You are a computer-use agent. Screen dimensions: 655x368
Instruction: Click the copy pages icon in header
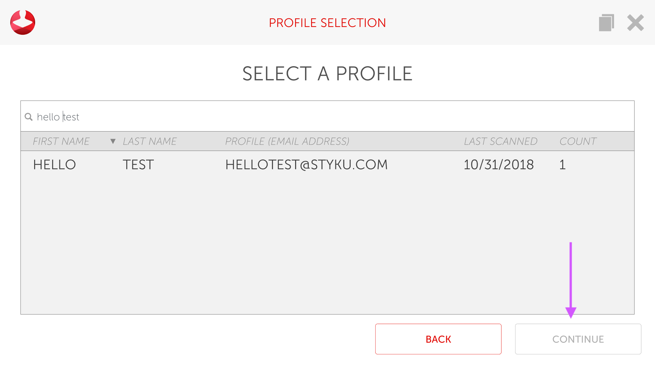point(606,23)
